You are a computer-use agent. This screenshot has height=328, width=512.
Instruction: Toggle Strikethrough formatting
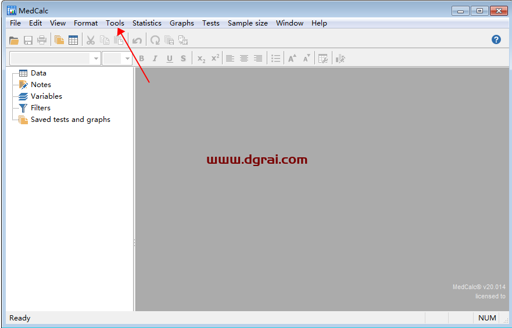[x=184, y=59]
